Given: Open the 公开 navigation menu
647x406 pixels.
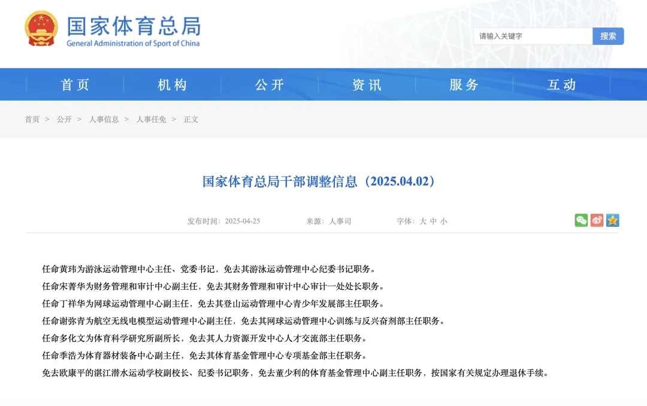Looking at the screenshot, I should (269, 84).
